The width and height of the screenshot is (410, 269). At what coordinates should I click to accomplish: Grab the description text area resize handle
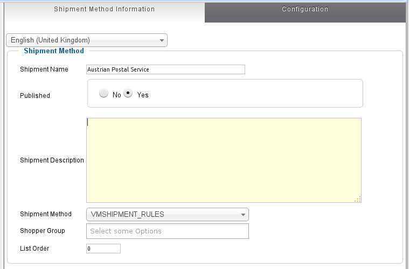point(358,199)
